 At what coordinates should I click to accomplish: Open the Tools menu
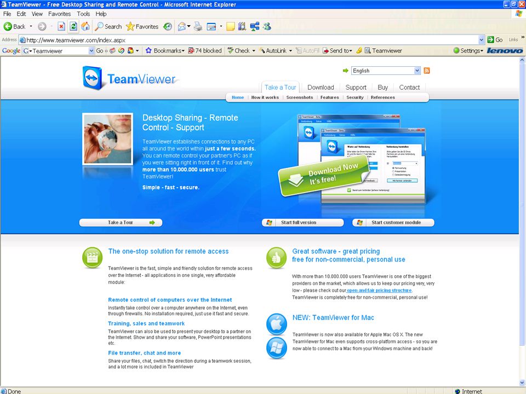point(83,14)
